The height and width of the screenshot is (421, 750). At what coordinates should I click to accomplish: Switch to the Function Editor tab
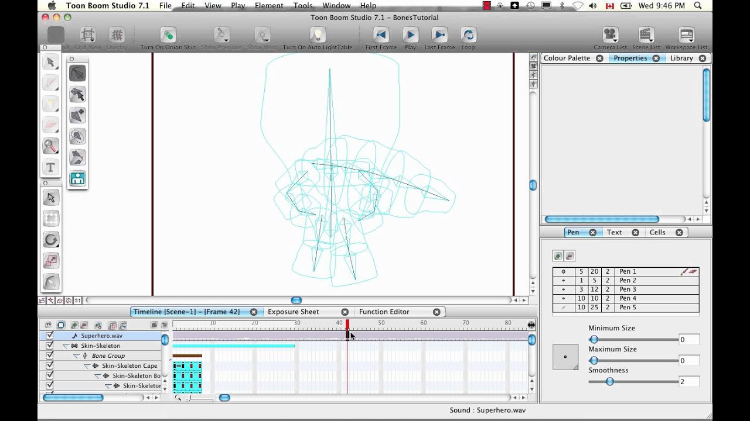(x=384, y=312)
